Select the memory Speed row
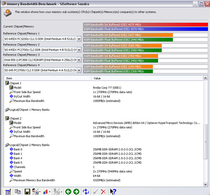 tap(103, 171)
